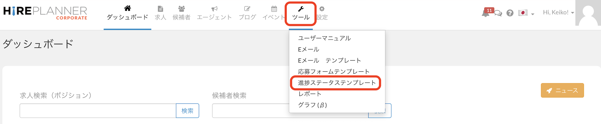Open the Hi, Keiko! user menu

(558, 12)
